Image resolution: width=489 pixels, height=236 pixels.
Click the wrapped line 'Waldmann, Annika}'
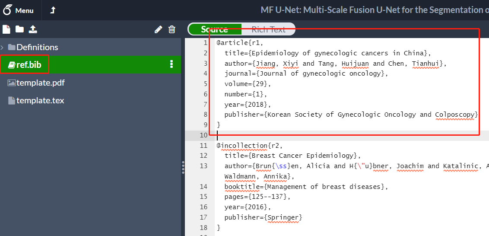[260, 176]
